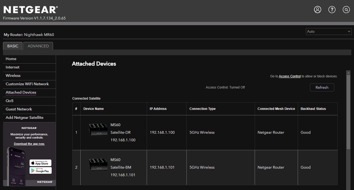Open Add Netgear Satellite page
Screen dimensions: 354x190
[24, 117]
